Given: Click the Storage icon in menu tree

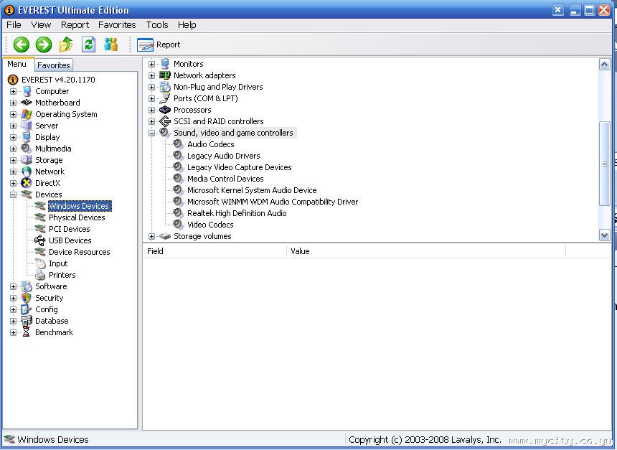Looking at the screenshot, I should coord(27,160).
